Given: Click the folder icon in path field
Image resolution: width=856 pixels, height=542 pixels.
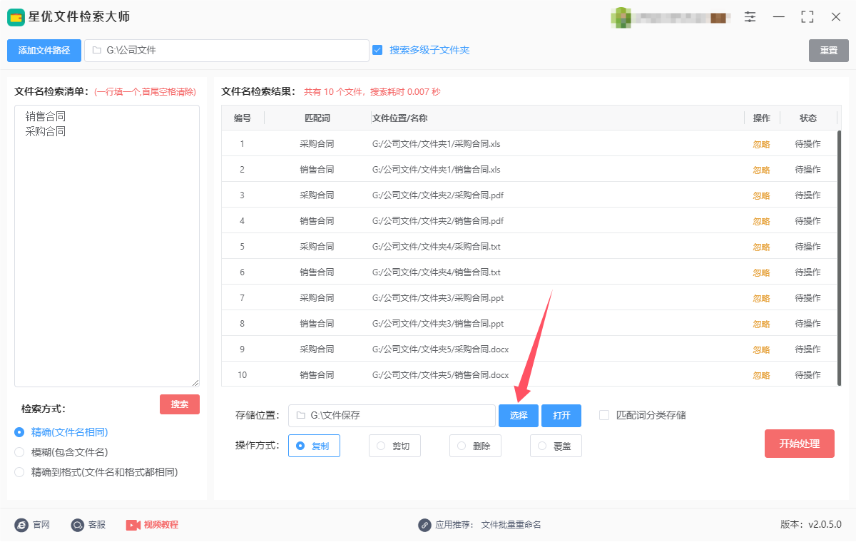Looking at the screenshot, I should click(x=96, y=51).
